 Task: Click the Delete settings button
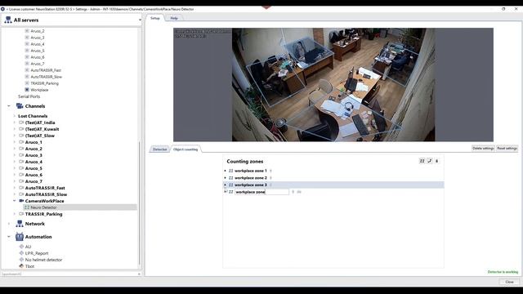click(x=483, y=149)
